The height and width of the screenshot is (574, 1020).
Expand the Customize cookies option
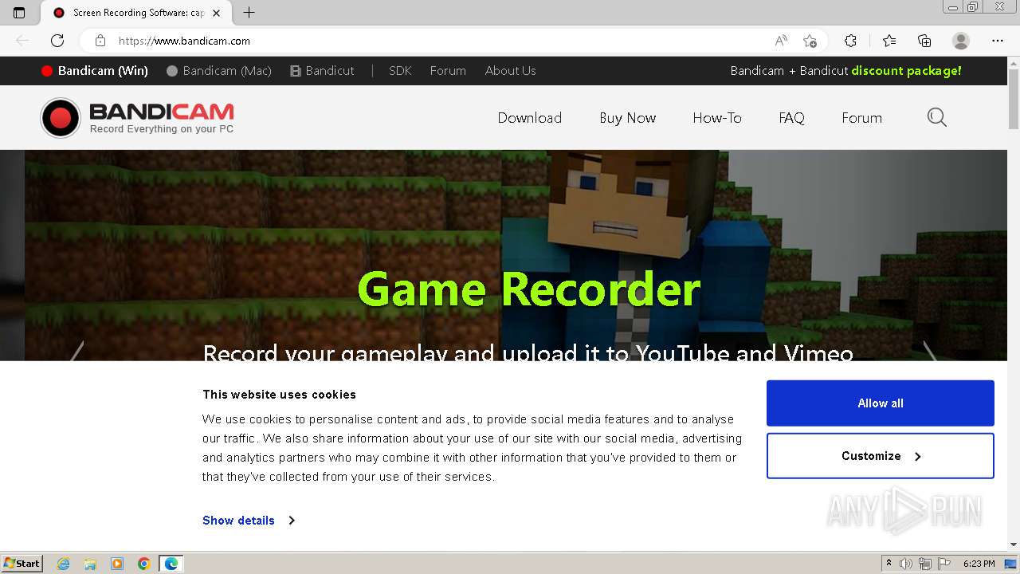(x=881, y=456)
